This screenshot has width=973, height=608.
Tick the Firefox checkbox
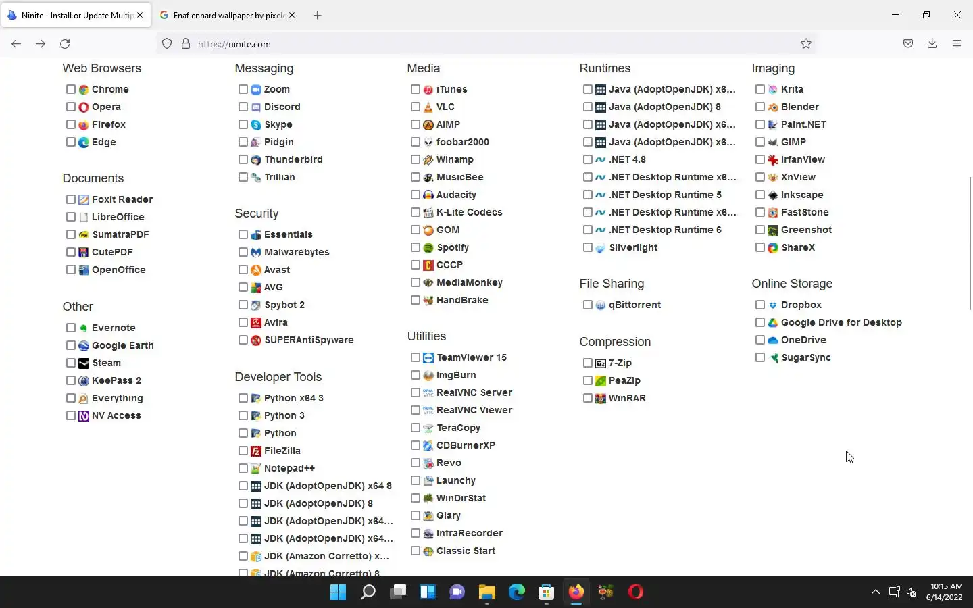71,124
